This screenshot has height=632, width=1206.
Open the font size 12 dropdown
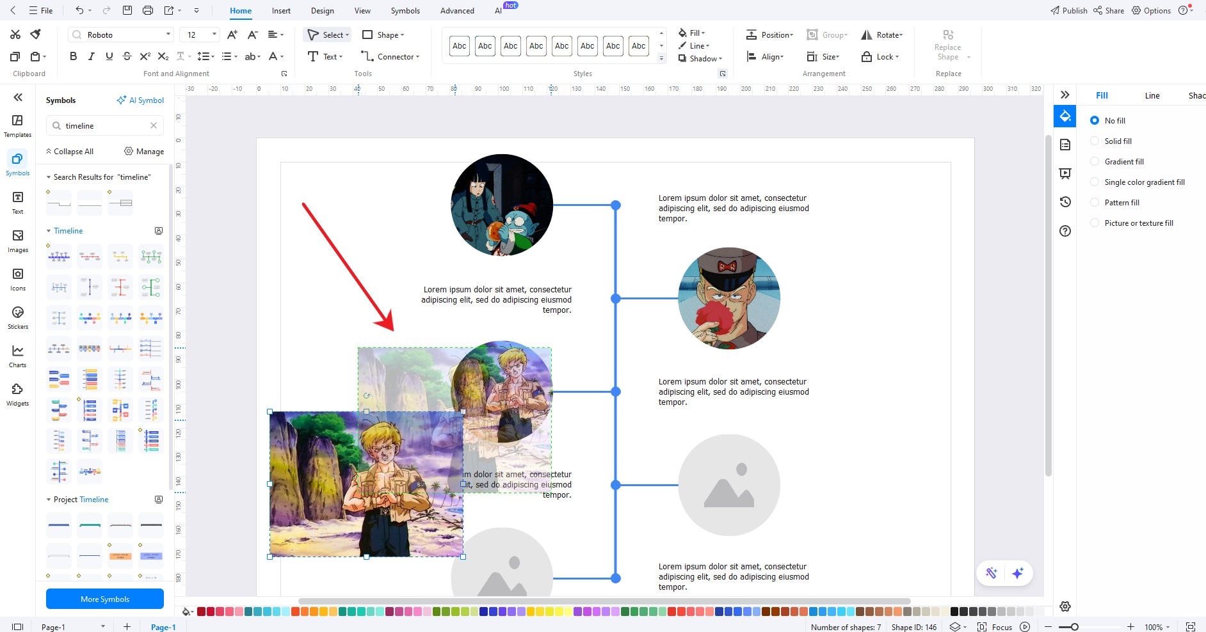click(214, 35)
